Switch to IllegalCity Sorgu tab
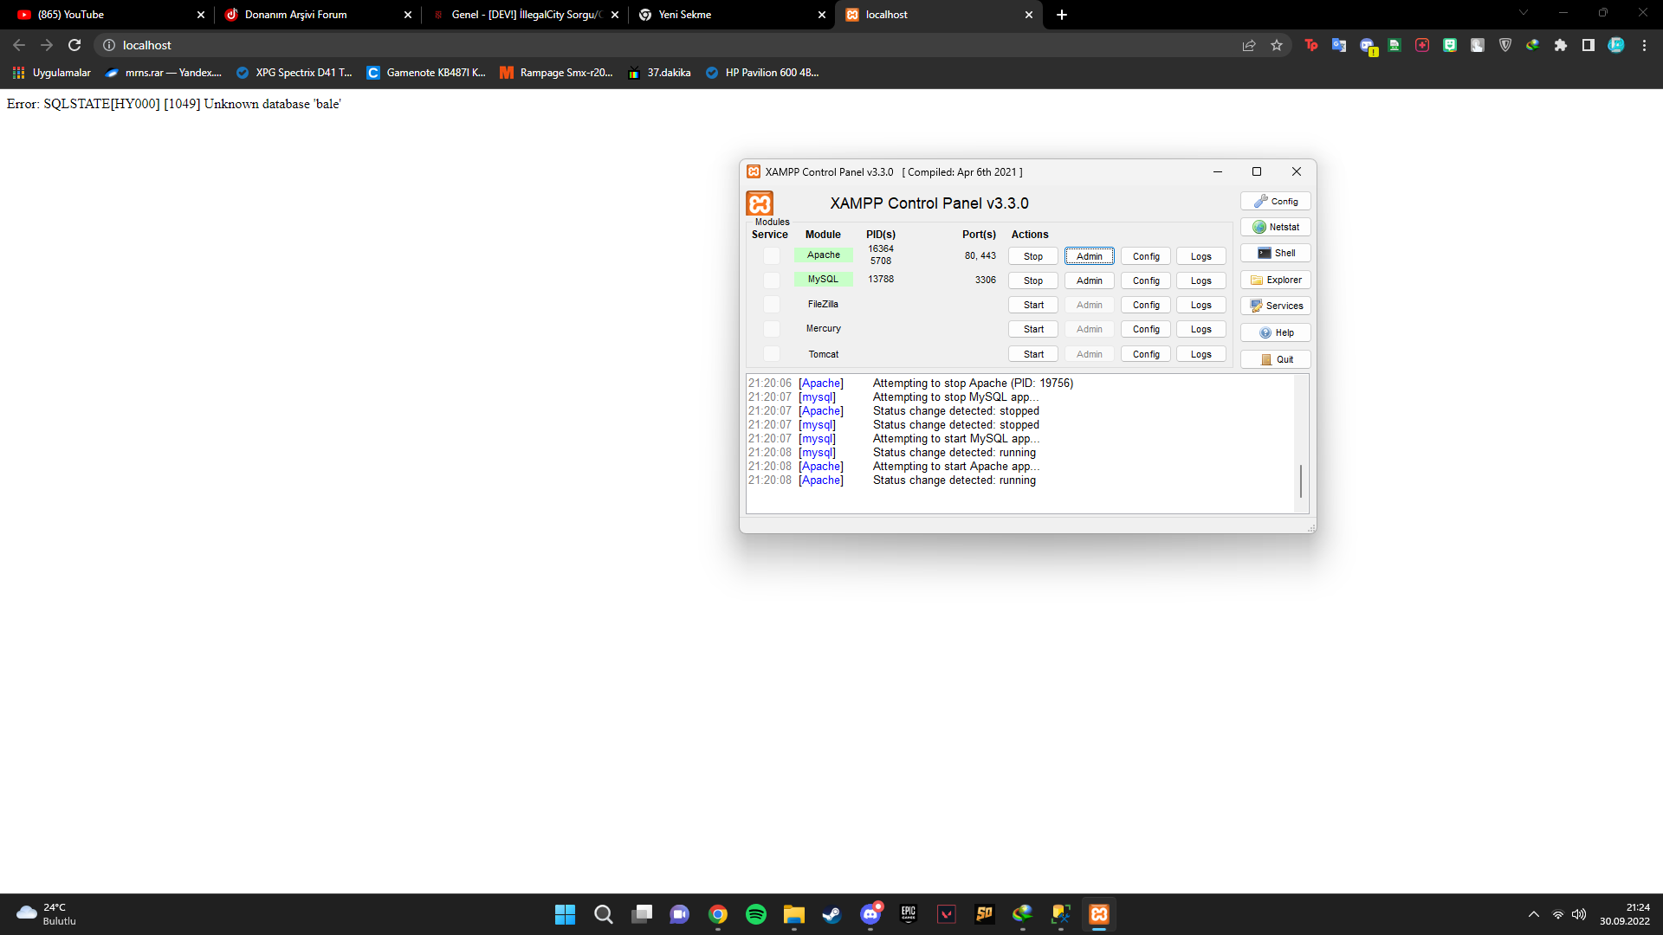1663x935 pixels. coord(525,15)
